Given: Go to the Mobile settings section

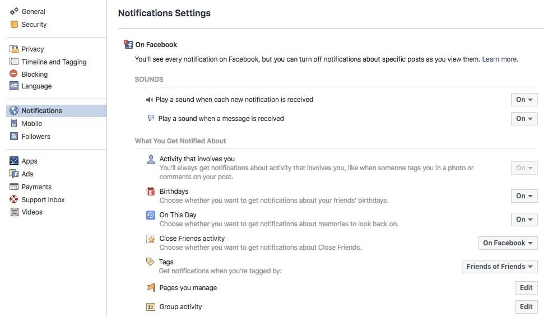Looking at the screenshot, I should [x=32, y=124].
